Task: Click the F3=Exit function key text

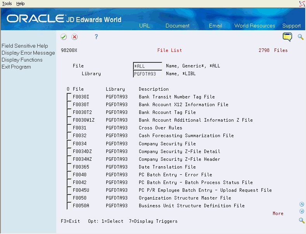Action: [x=71, y=221]
